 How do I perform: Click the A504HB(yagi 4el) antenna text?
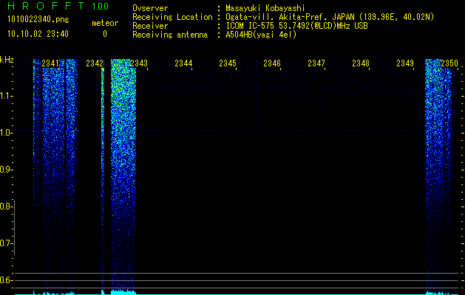(261, 35)
